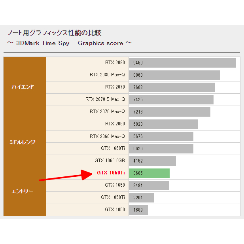Click the GTX 1050 bar showing 1689
Viewport: 244px width, 244px height.
tap(138, 210)
